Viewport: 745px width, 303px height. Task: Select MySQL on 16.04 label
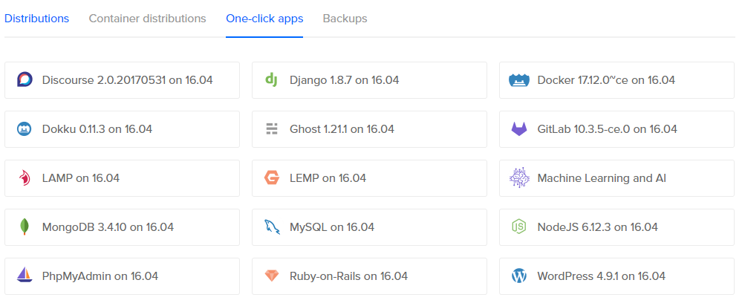[332, 227]
